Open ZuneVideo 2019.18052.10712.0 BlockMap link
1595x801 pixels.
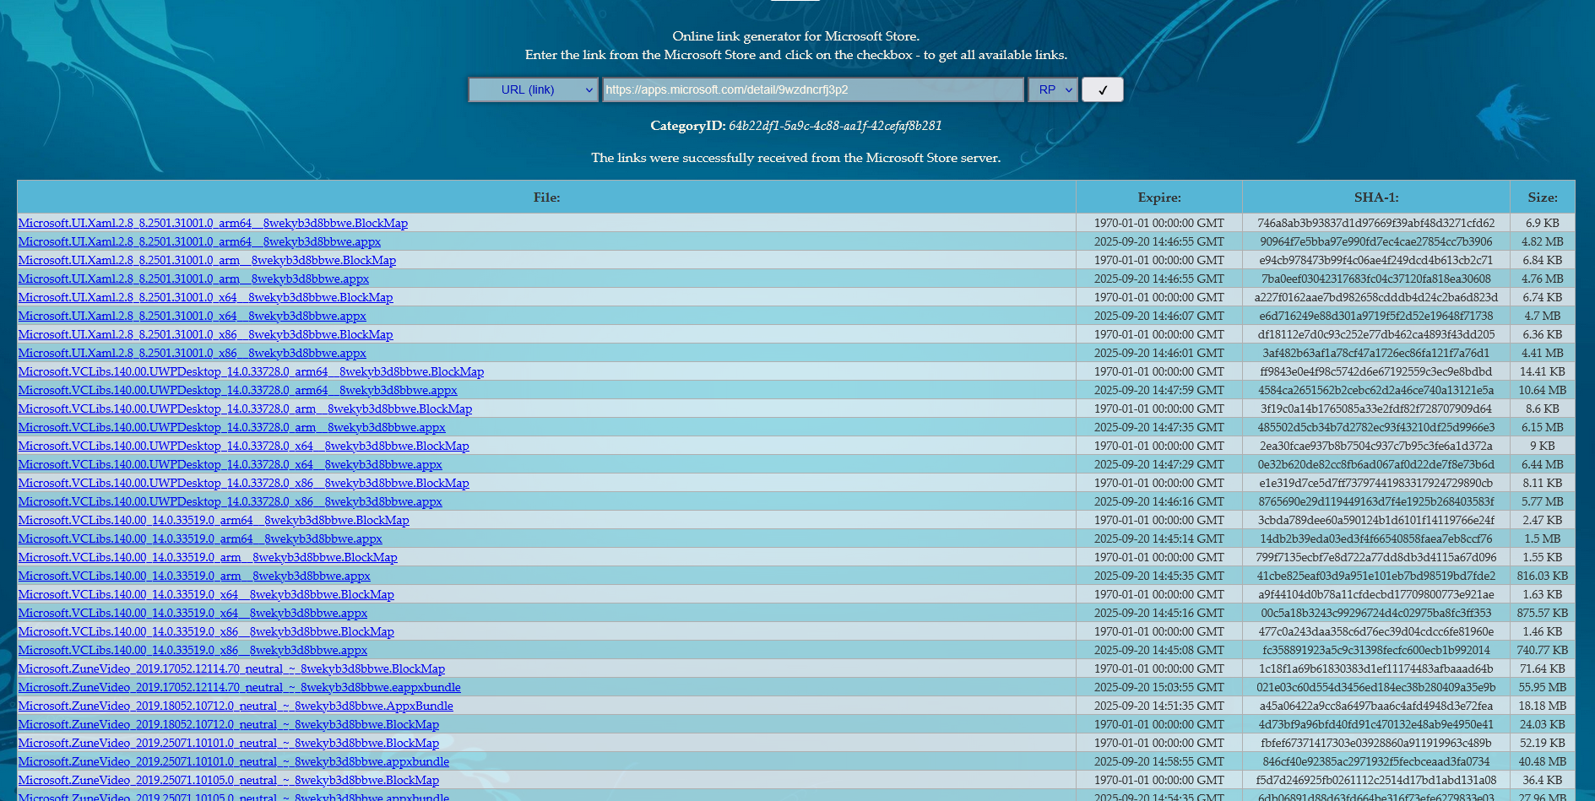click(x=229, y=724)
